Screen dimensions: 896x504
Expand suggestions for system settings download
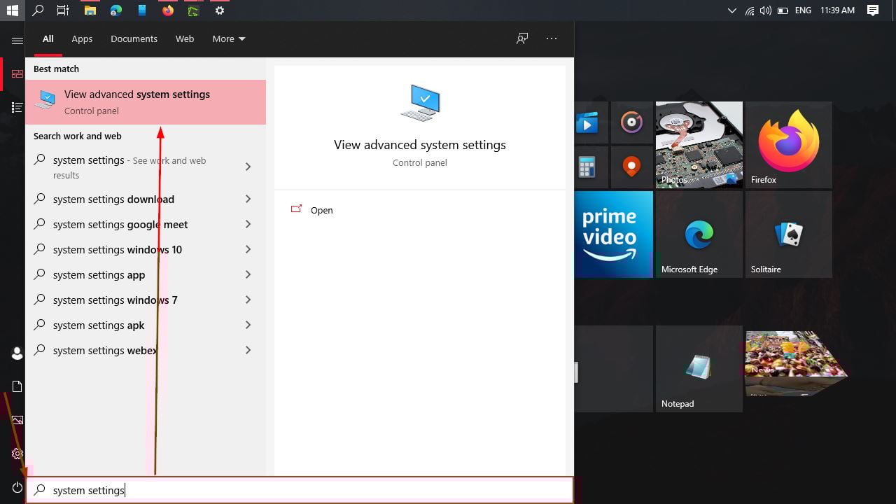pyautogui.click(x=248, y=199)
